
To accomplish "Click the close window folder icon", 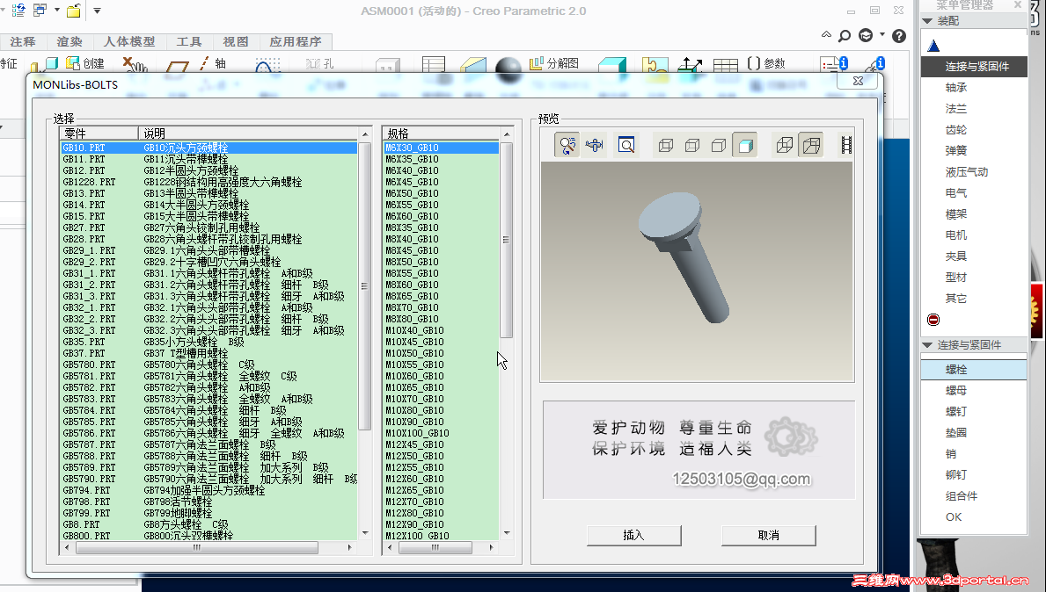I will [x=73, y=11].
